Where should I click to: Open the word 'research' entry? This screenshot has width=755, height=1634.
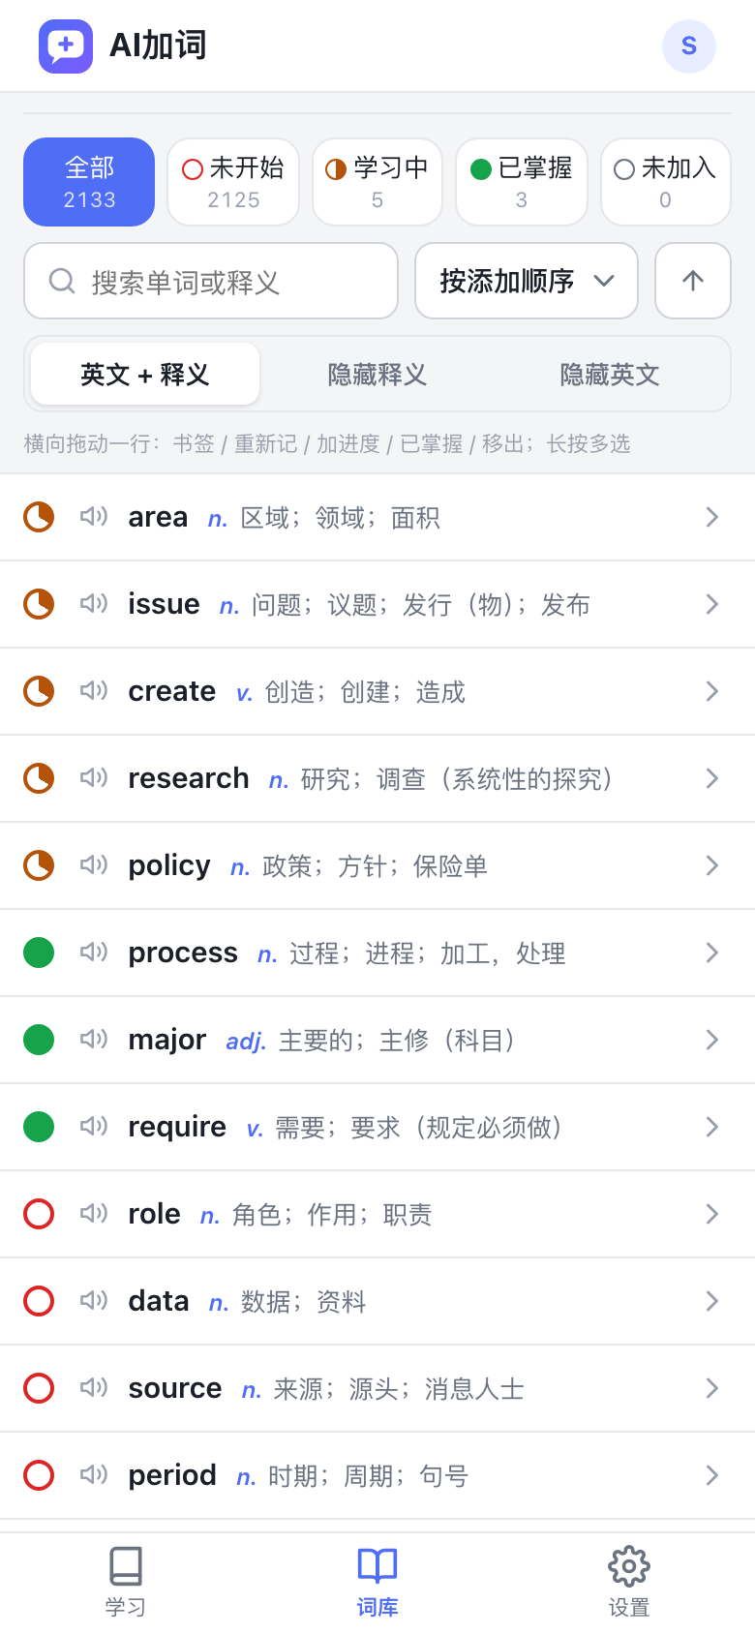click(x=377, y=778)
